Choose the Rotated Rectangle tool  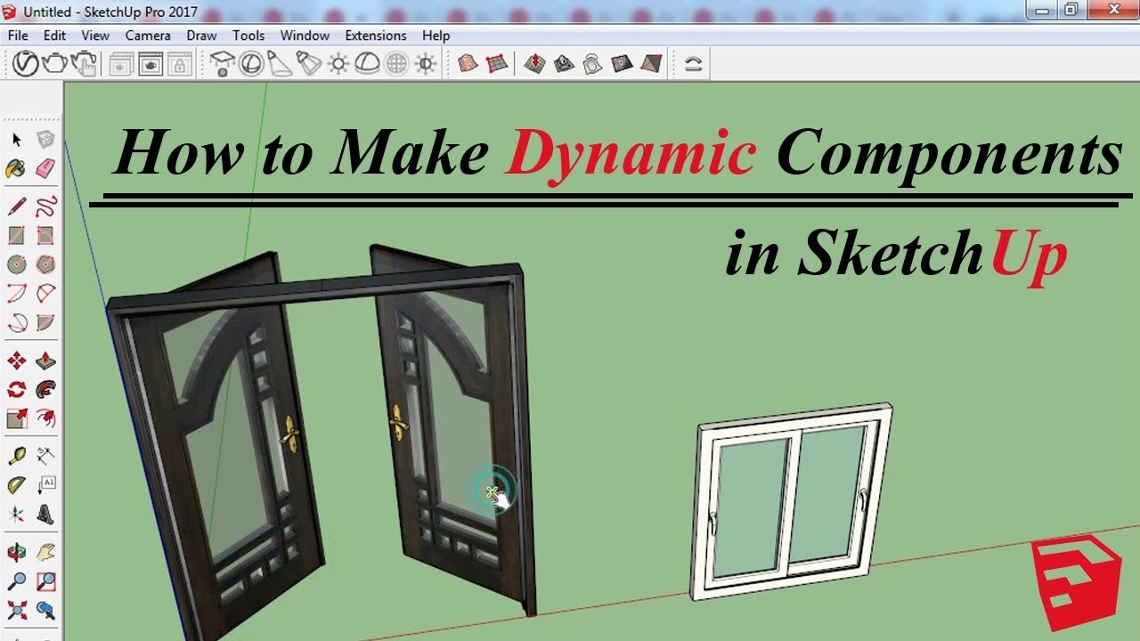45,236
